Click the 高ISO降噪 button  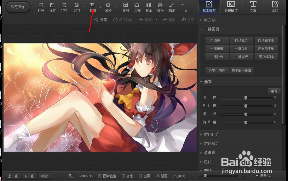(x=266, y=57)
